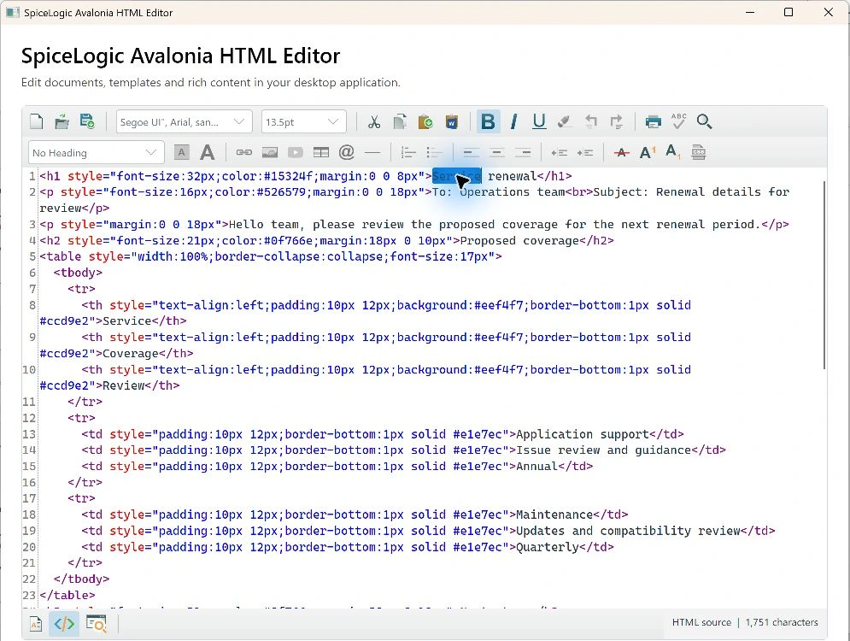Switch to the WYSIWYG design view tab
This screenshot has width=850, height=641.
coord(36,624)
